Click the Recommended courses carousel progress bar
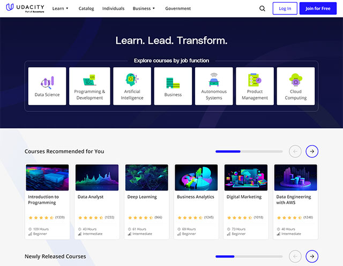Image resolution: width=343 pixels, height=266 pixels. [249, 151]
